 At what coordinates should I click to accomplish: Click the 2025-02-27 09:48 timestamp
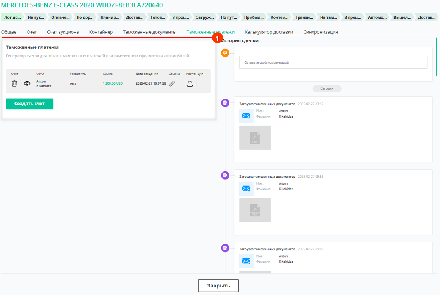tap(311, 249)
